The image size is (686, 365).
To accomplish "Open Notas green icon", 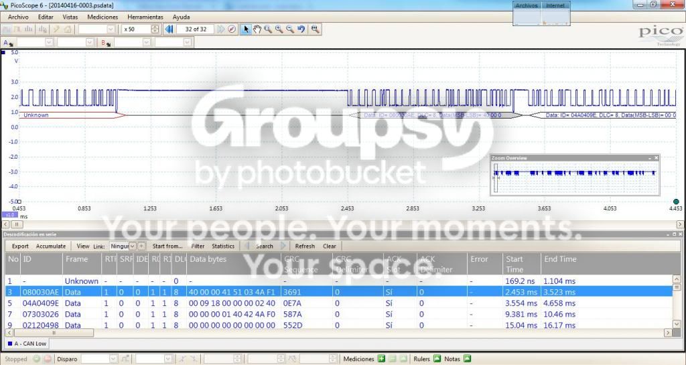I will [467, 359].
